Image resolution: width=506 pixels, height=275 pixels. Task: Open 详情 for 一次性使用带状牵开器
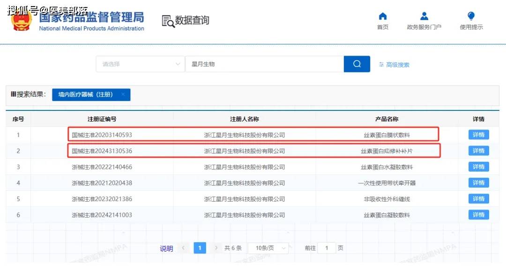pyautogui.click(x=478, y=182)
